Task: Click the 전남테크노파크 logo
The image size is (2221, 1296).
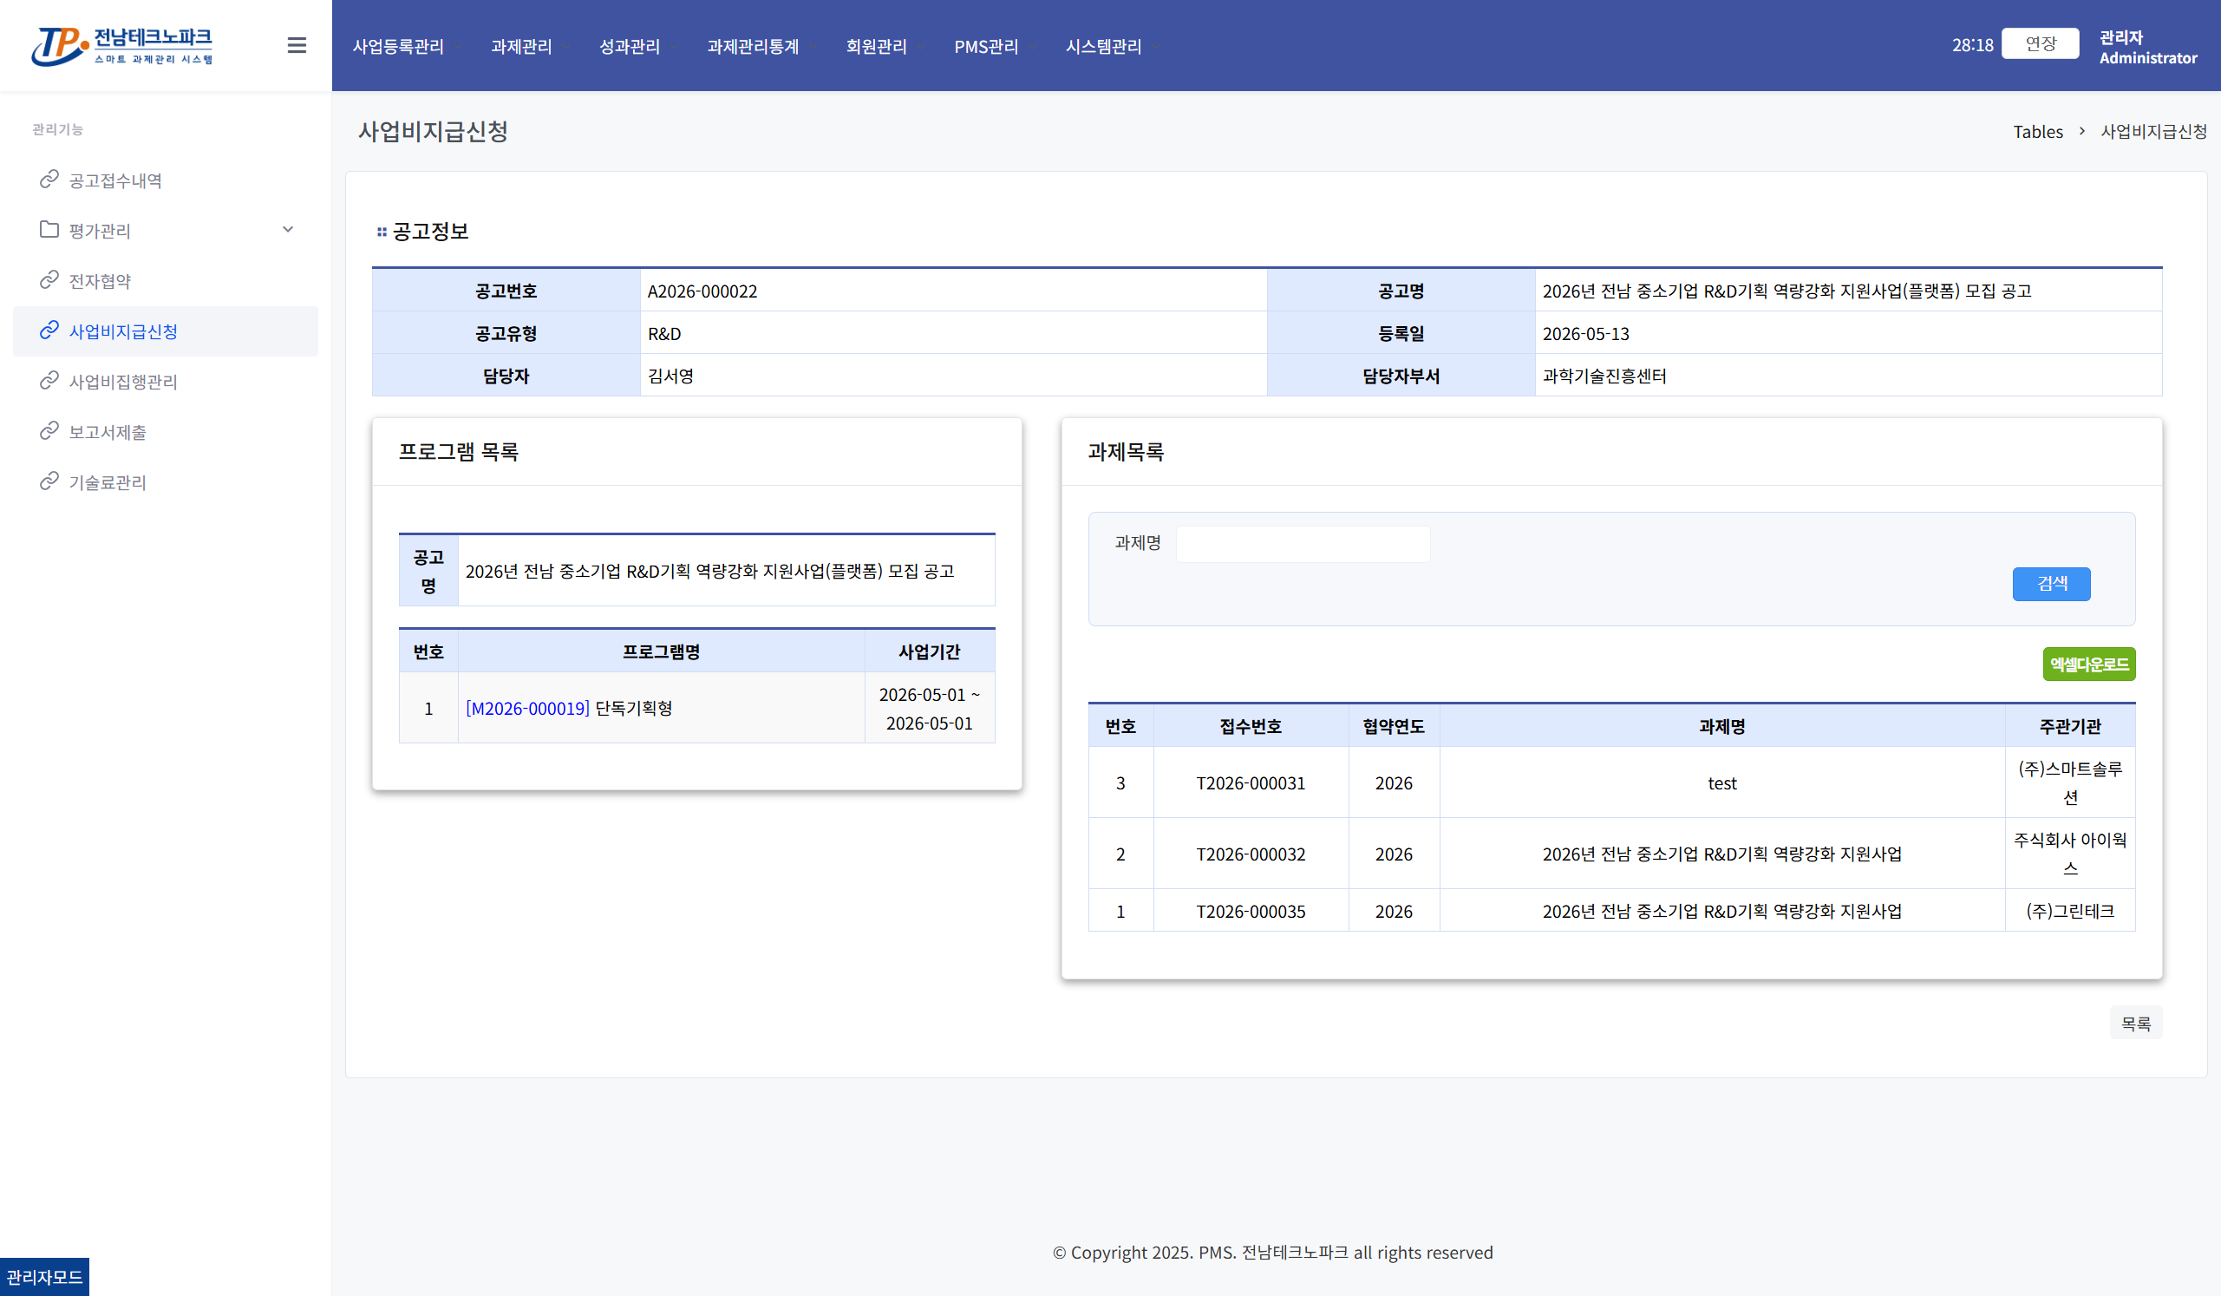Action: click(122, 46)
